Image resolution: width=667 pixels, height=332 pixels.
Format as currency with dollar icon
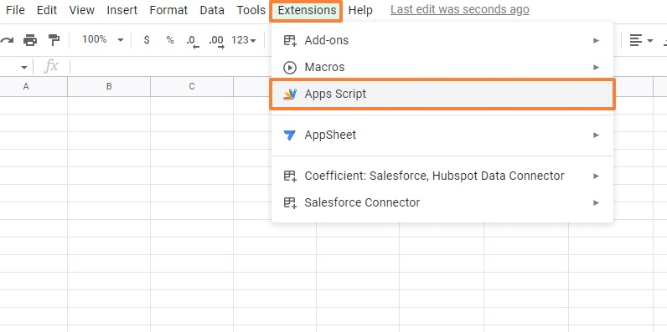tap(147, 40)
